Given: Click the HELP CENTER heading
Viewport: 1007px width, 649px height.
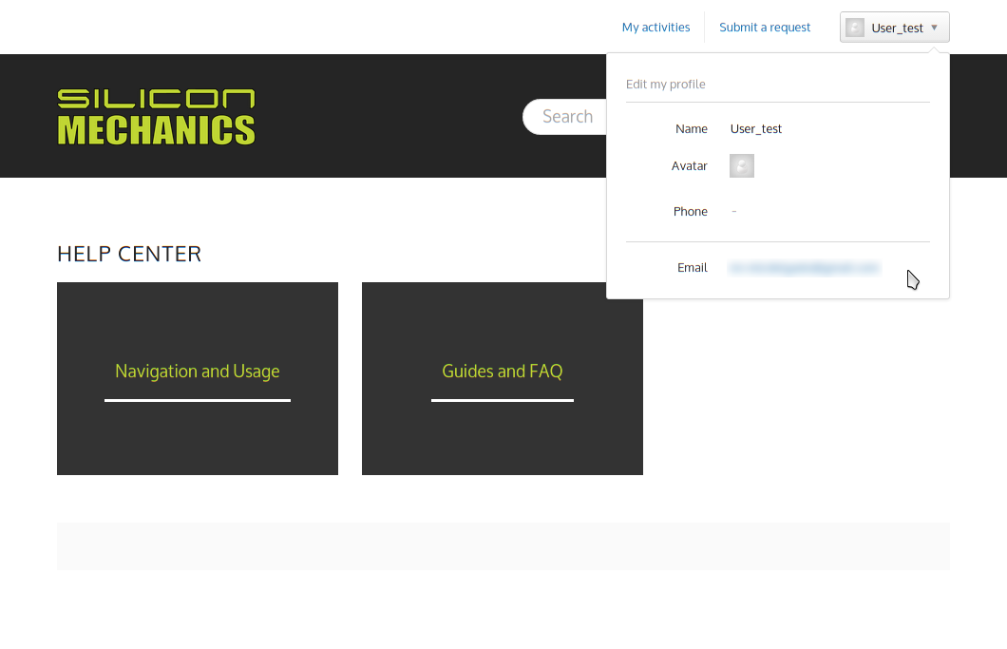Looking at the screenshot, I should coord(129,254).
